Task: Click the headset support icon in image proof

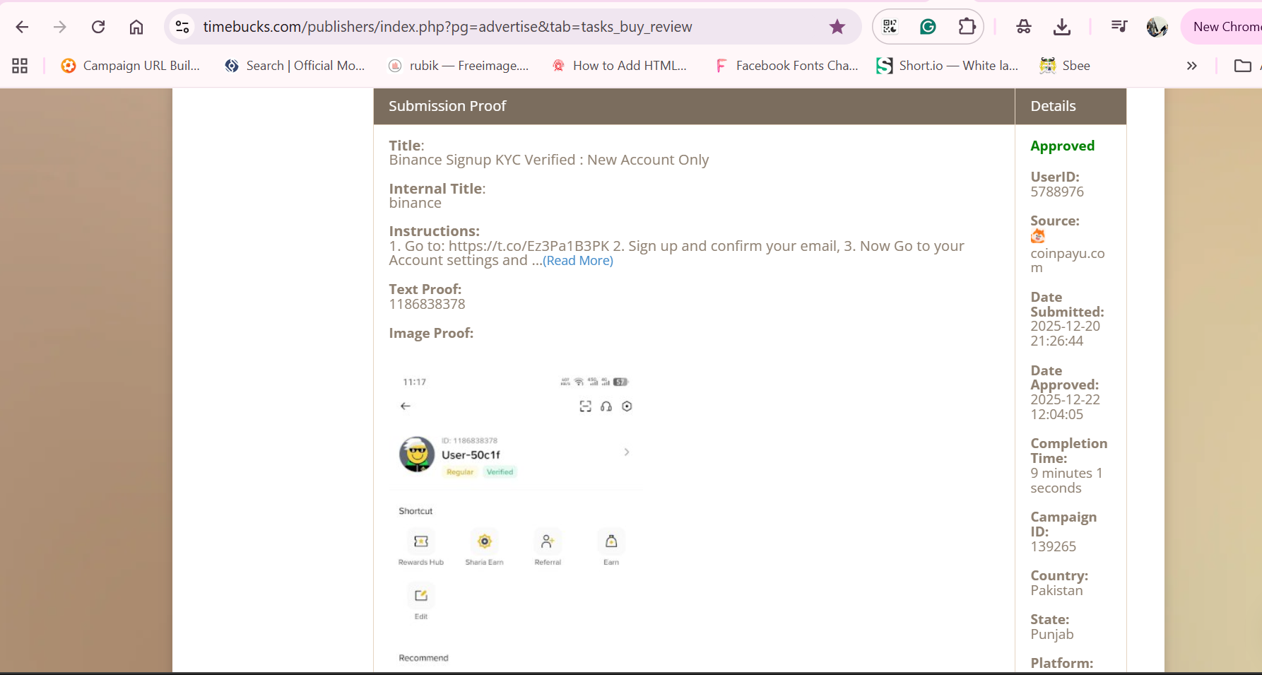Action: (x=606, y=406)
